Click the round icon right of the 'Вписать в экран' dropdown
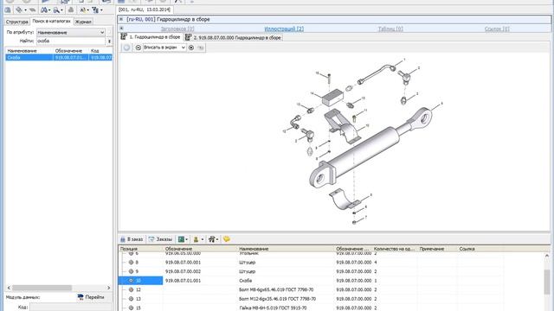 click(x=191, y=48)
